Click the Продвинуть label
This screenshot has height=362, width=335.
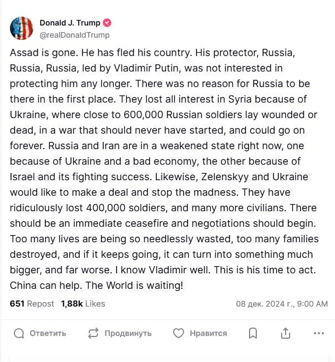[128, 333]
